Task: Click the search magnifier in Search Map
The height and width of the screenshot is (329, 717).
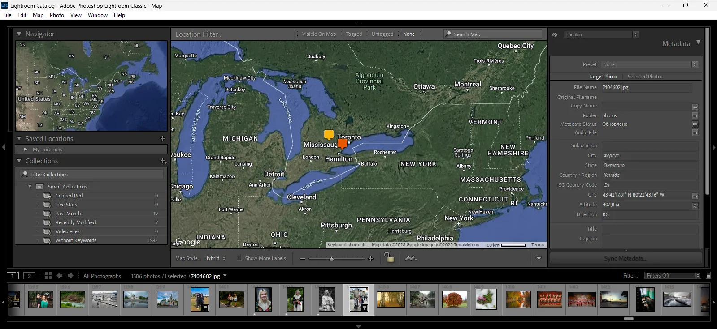Action: [448, 34]
